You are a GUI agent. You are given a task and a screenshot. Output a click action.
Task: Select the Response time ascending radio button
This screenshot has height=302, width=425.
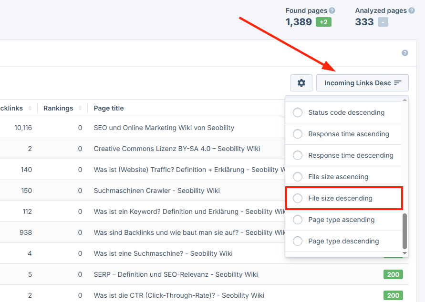point(298,134)
